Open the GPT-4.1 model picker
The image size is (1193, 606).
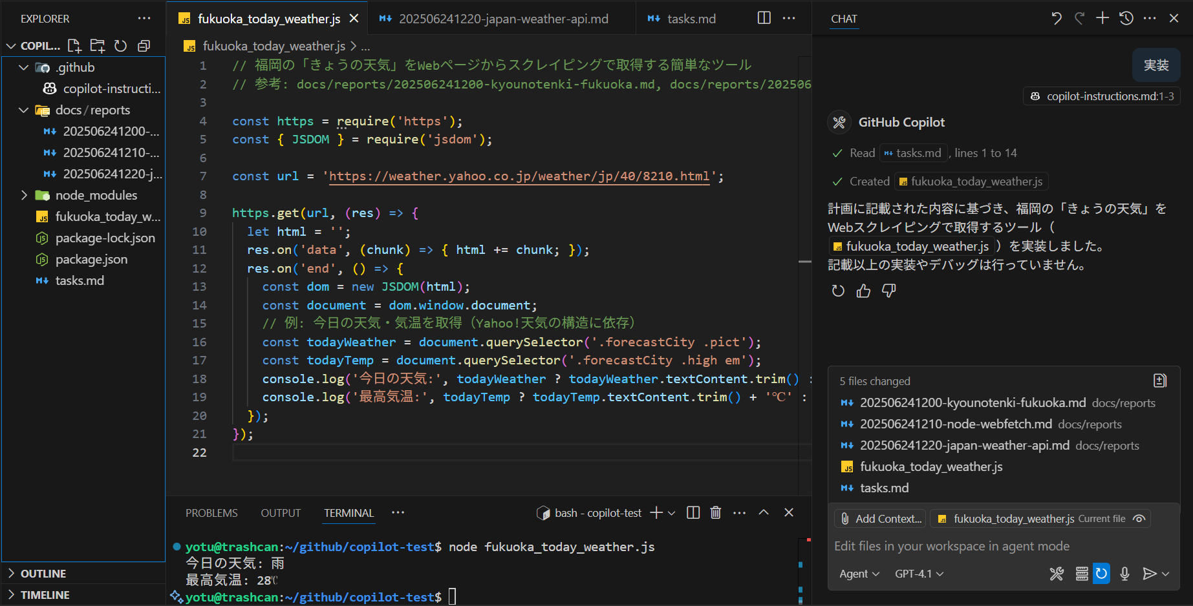click(x=918, y=574)
